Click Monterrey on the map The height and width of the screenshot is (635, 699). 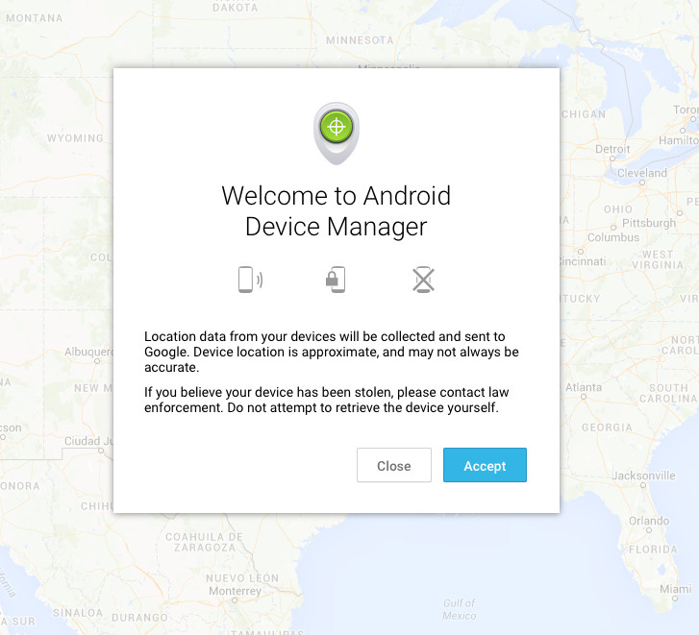(235, 591)
